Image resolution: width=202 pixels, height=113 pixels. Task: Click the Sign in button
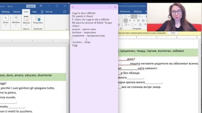point(31,6)
